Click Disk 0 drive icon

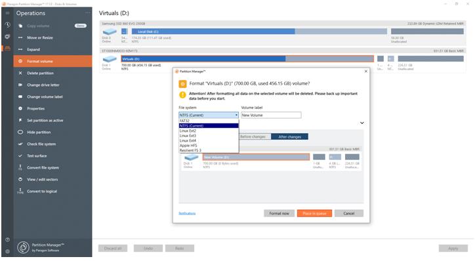tap(110, 31)
